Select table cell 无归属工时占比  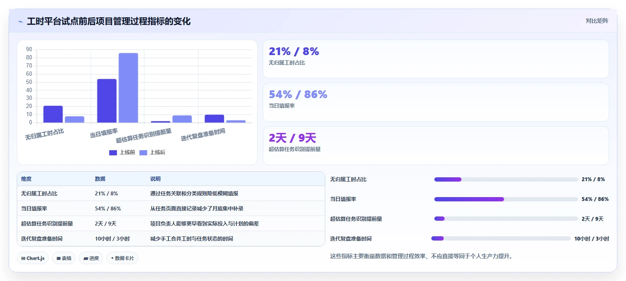[x=39, y=194]
